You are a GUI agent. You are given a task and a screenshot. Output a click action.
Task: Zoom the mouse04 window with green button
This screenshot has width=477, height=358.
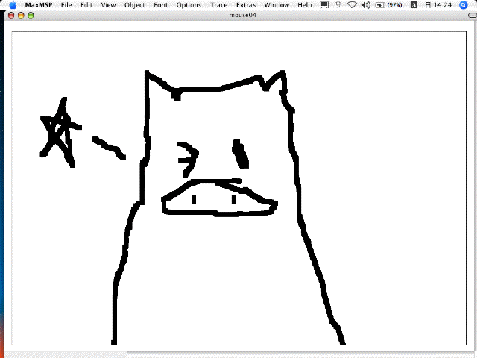click(x=31, y=15)
